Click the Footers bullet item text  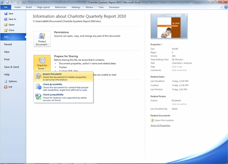63,67
